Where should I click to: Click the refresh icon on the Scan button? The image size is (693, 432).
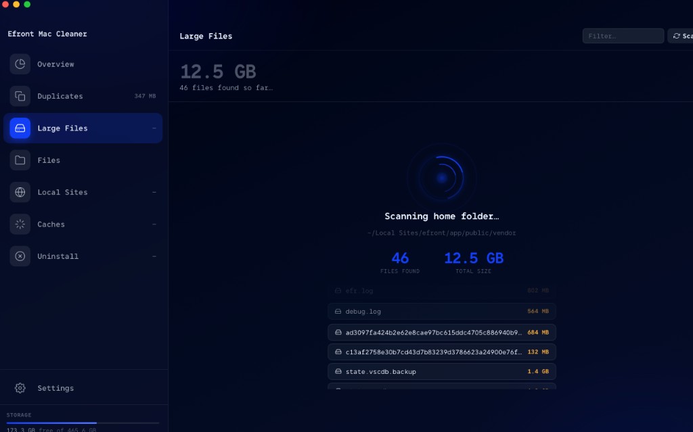[x=676, y=36]
